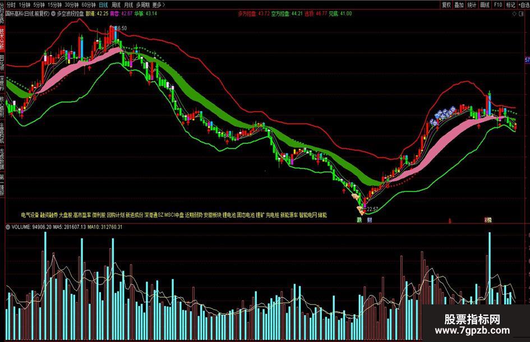The width and height of the screenshot is (530, 342).
Task: Click the diamond signal icon near chart low
Action: (x=361, y=210)
